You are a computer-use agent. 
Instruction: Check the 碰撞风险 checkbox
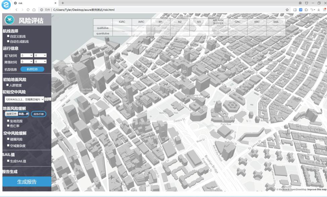point(8,139)
